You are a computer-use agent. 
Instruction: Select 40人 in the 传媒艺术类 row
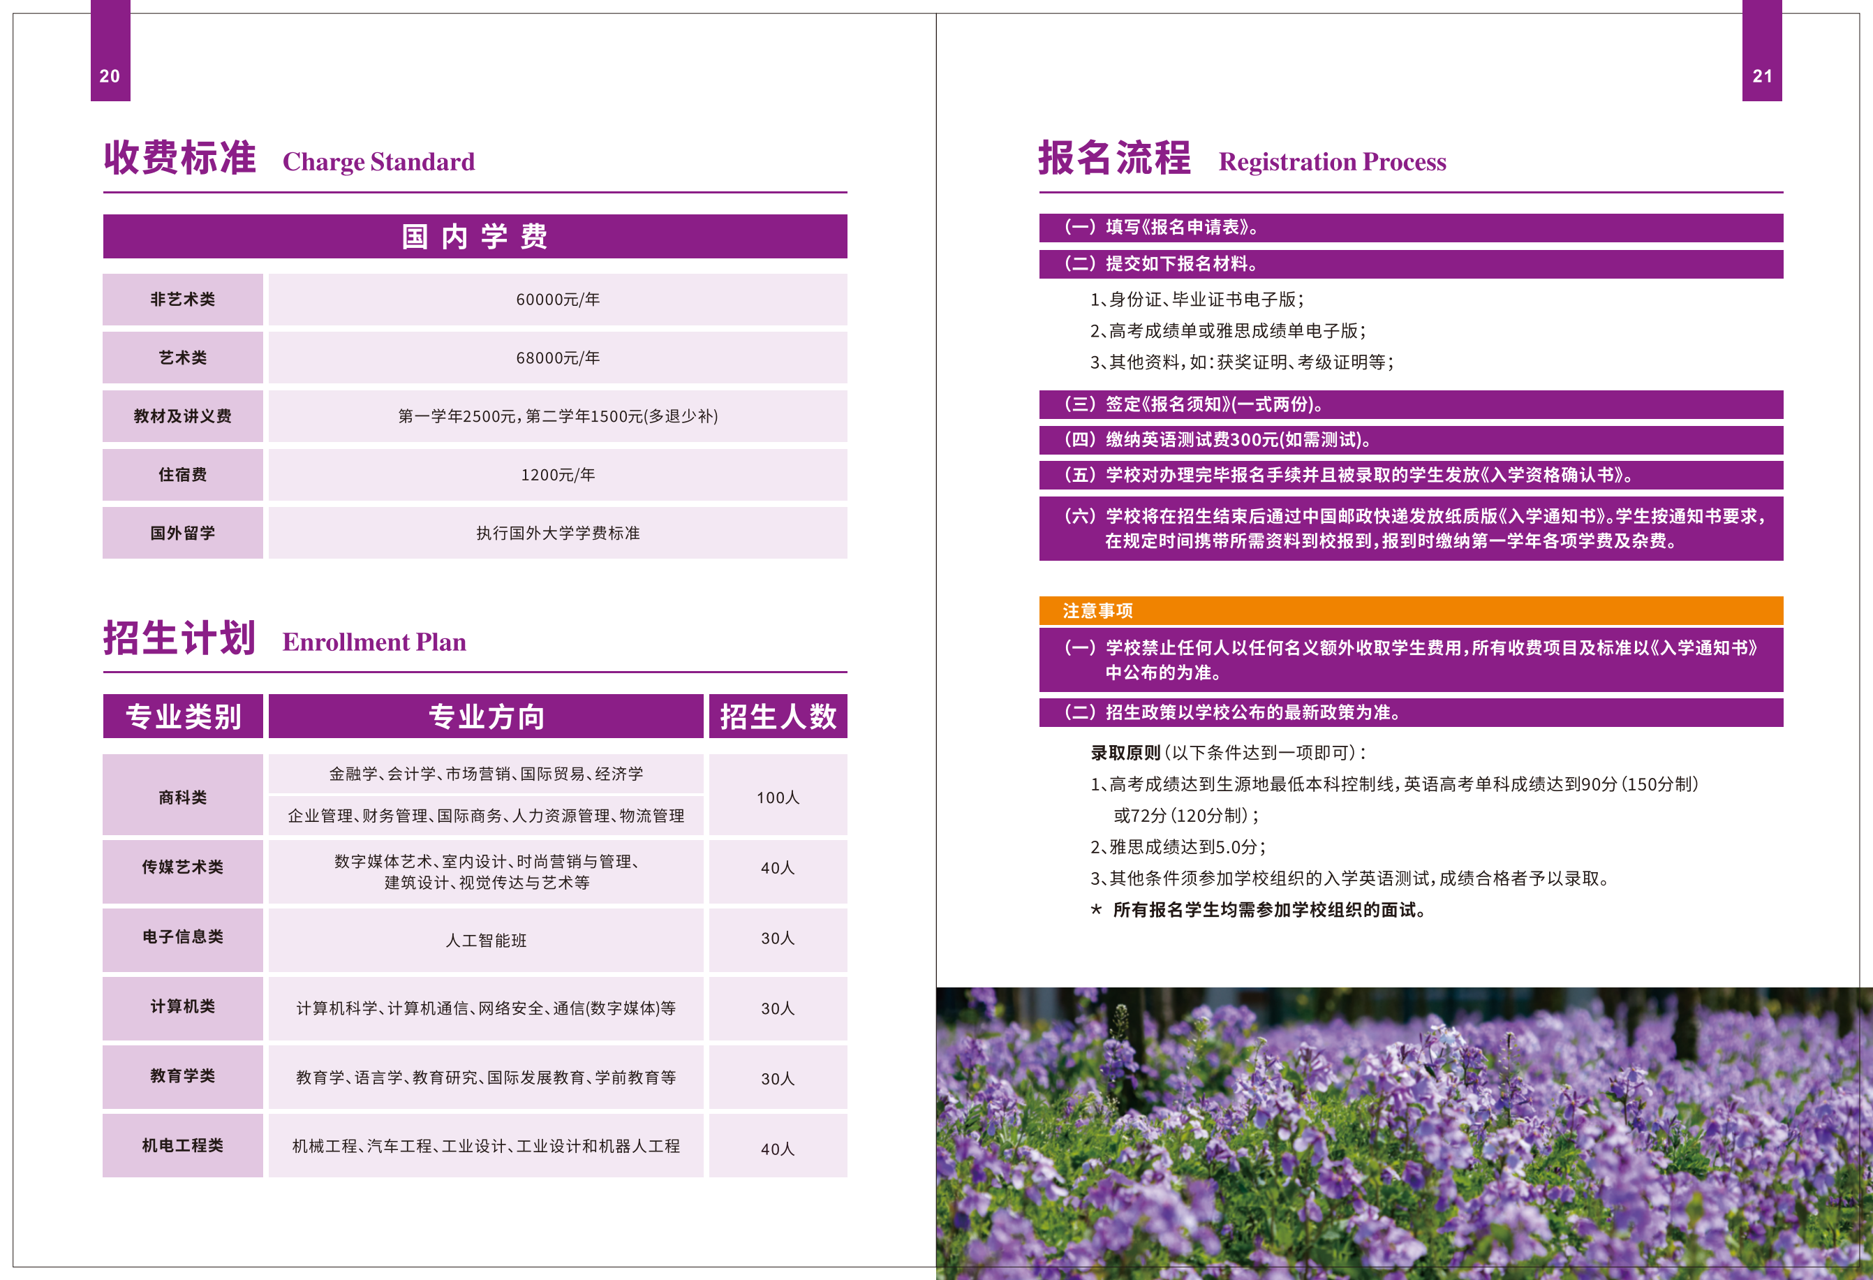(778, 871)
